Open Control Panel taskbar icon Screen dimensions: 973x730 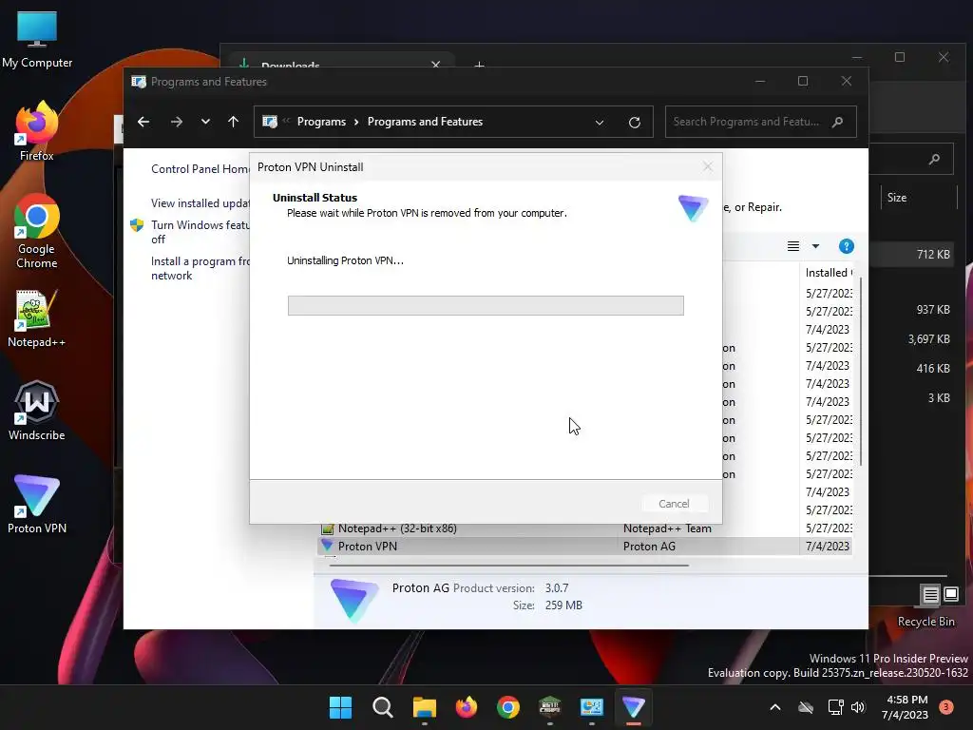pos(591,707)
